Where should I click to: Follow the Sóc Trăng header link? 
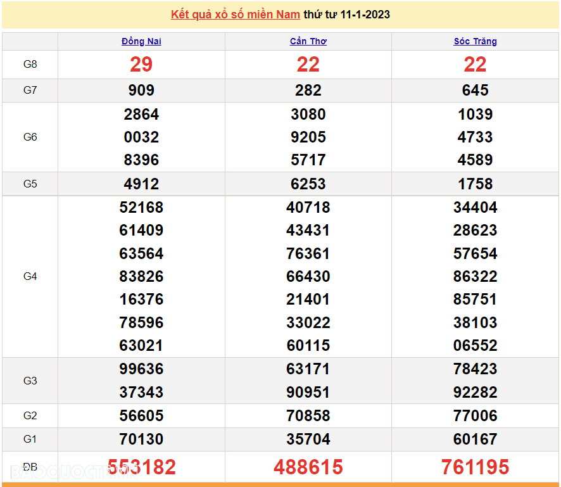click(x=475, y=41)
